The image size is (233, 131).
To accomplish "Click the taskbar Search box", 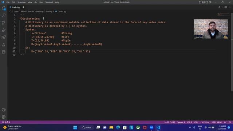I will [87, 127].
